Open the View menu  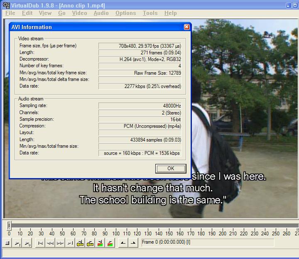coord(45,13)
